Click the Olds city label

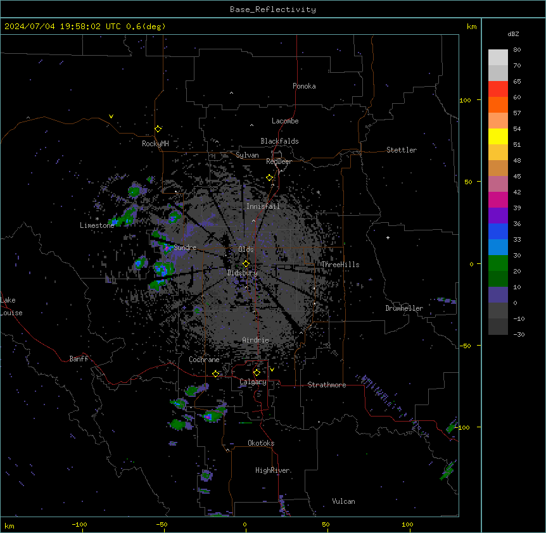(246, 249)
